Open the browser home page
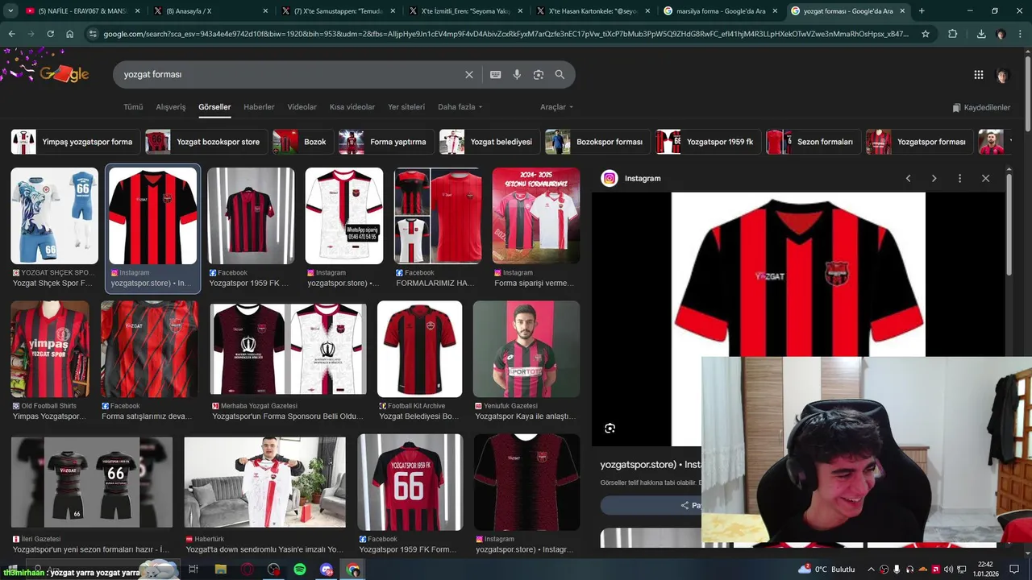1032x580 pixels. coord(70,34)
